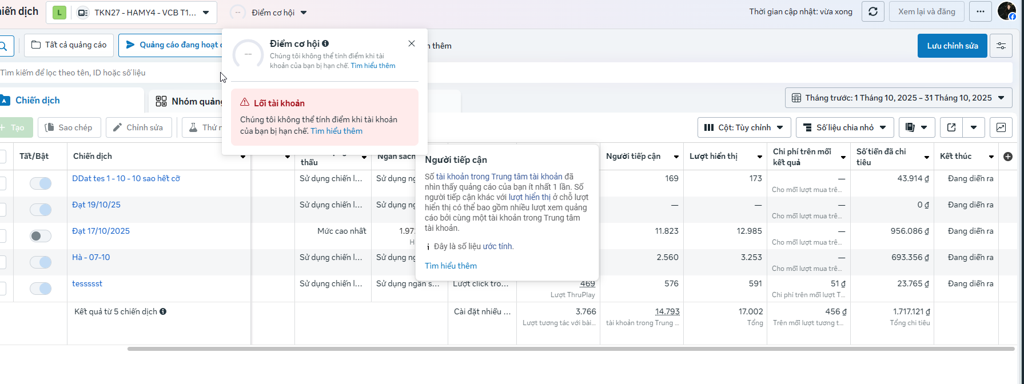Image resolution: width=1024 pixels, height=384 pixels.
Task: Select the Tất cả quảng cáo filter tab
Action: tap(69, 45)
